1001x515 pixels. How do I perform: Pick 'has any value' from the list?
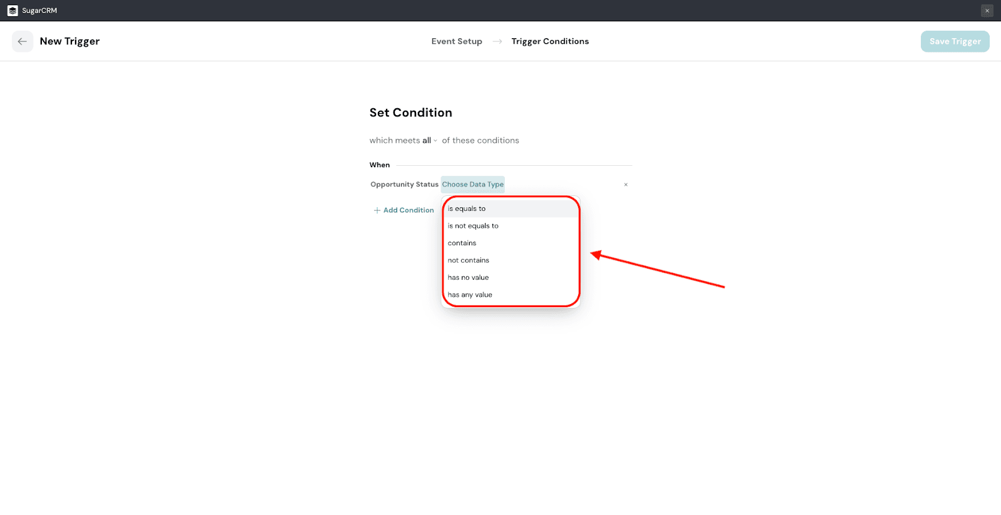(470, 295)
